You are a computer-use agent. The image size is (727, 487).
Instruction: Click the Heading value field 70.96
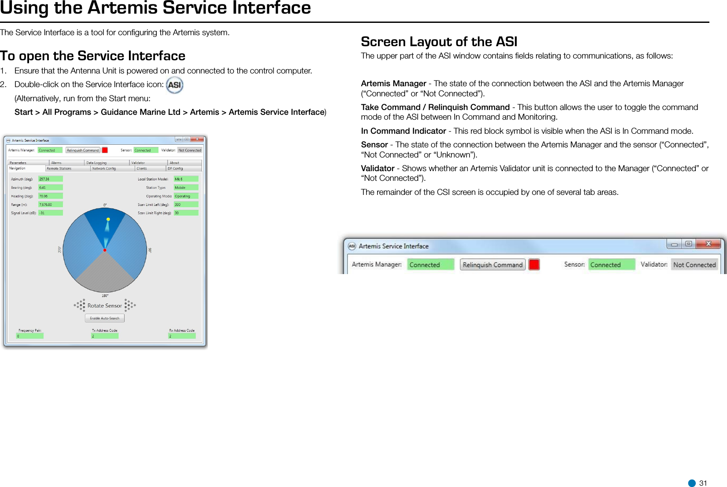(51, 196)
